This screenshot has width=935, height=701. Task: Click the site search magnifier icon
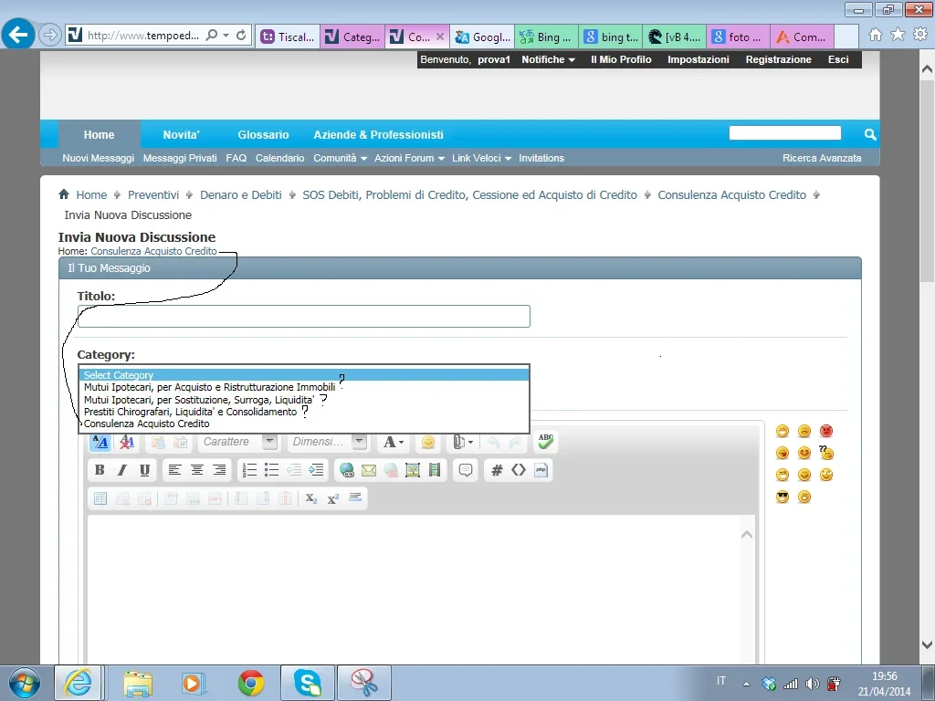point(870,134)
